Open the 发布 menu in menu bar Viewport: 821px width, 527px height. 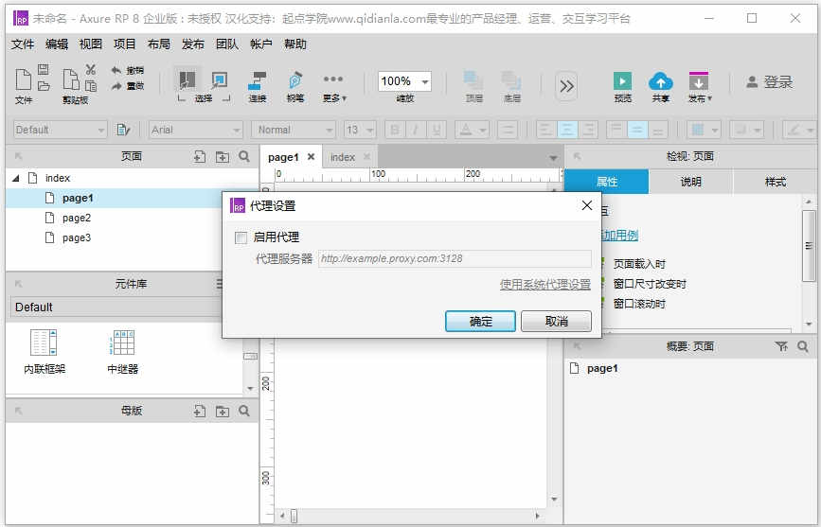tap(192, 44)
